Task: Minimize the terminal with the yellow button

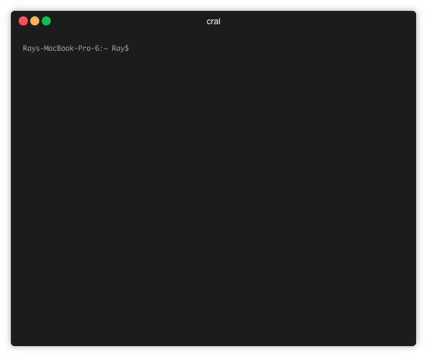Action: pyautogui.click(x=35, y=21)
